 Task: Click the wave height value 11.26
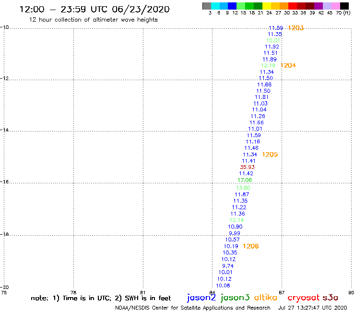(x=258, y=116)
